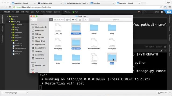
Task: Select the author folder in Finder
Action: coord(94,29)
